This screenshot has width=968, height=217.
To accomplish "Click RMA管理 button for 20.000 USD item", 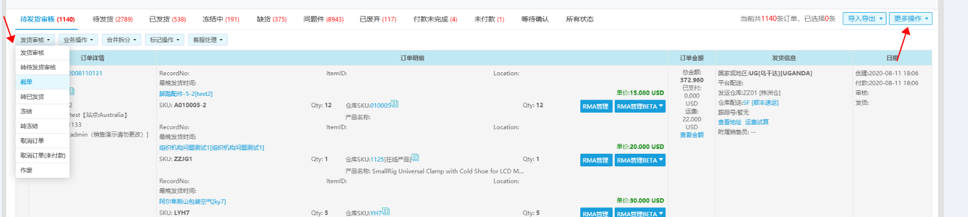I will coord(595,160).
